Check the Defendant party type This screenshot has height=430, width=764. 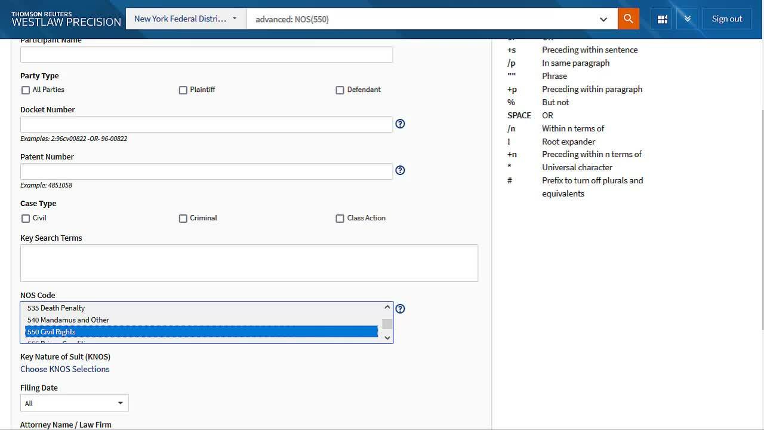coord(340,90)
